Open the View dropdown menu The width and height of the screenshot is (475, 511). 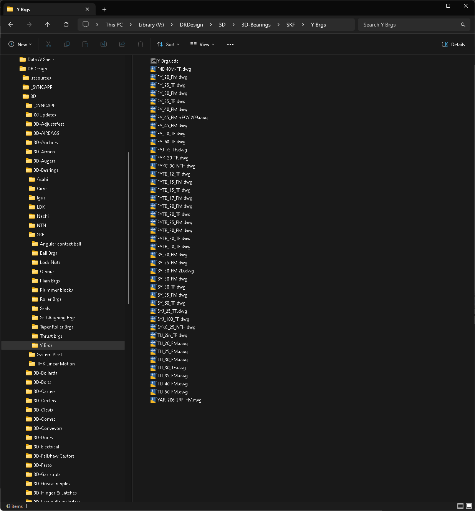[x=202, y=45]
